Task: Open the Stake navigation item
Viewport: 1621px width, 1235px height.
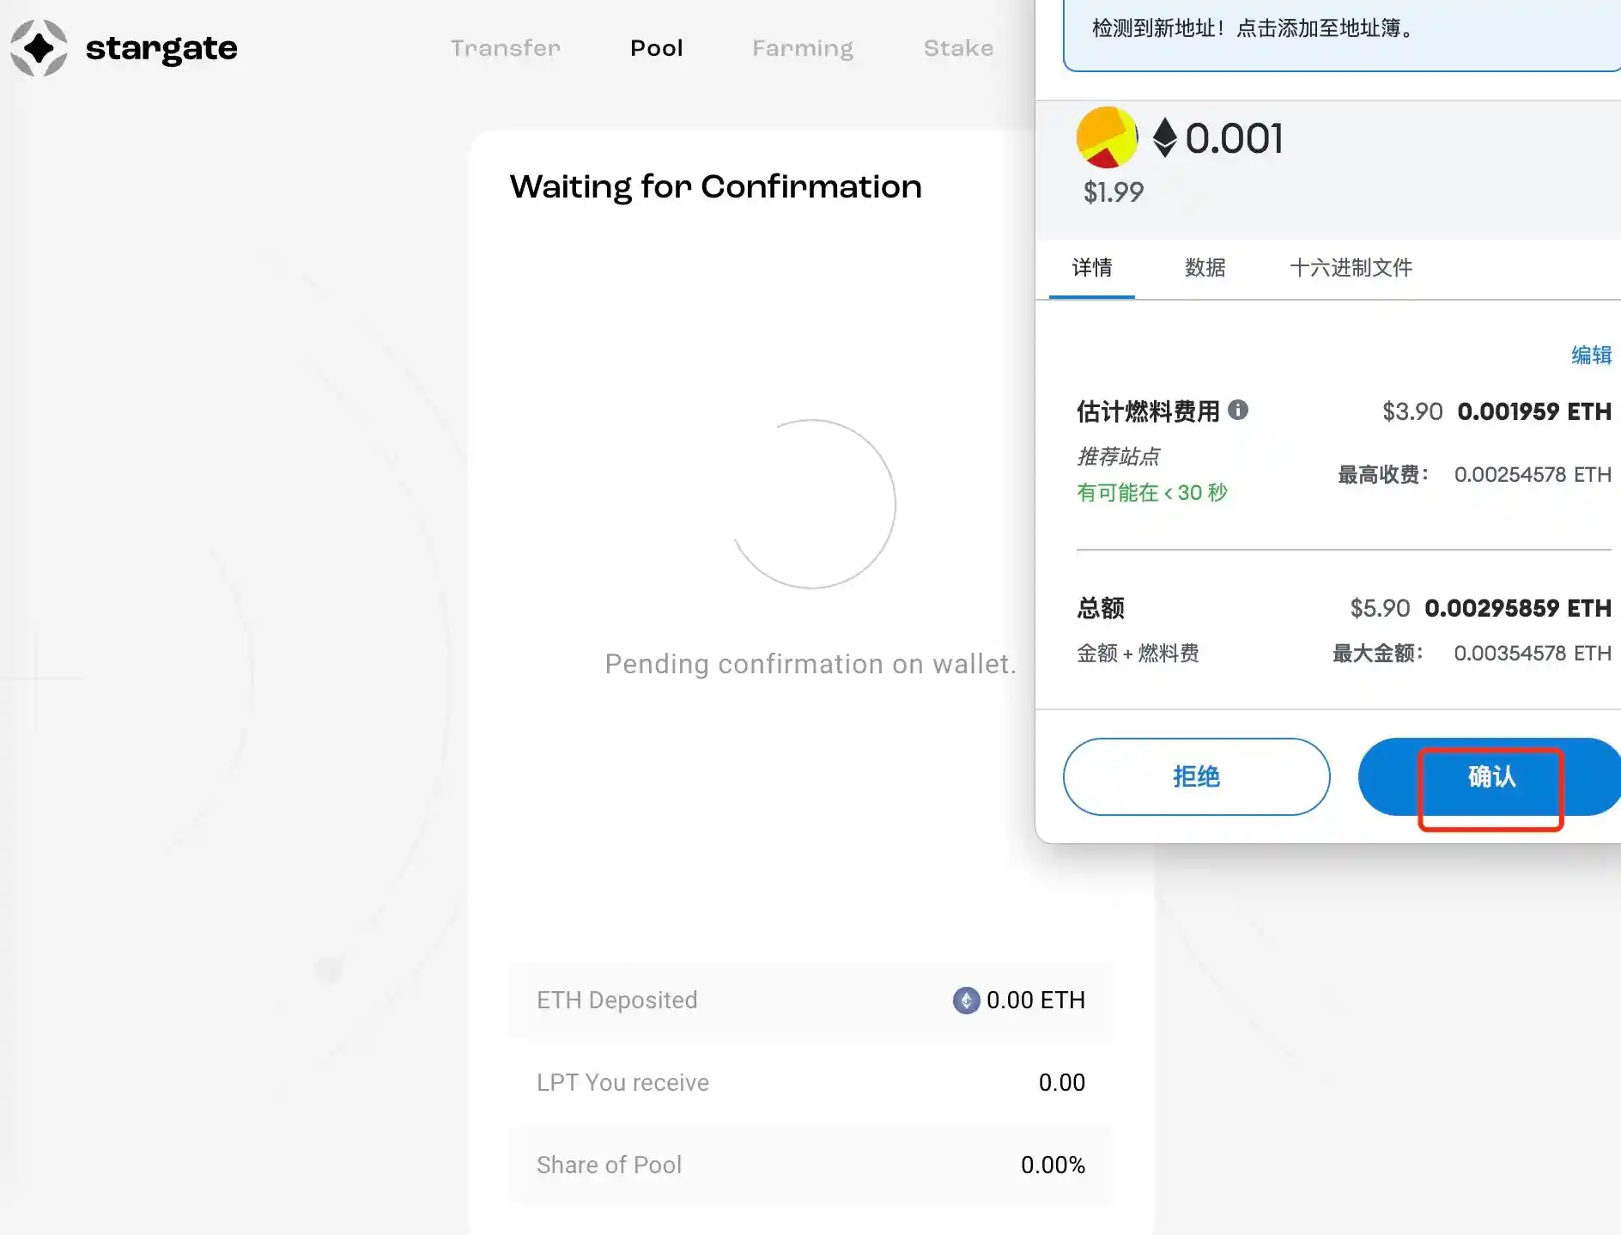Action: pyautogui.click(x=958, y=48)
